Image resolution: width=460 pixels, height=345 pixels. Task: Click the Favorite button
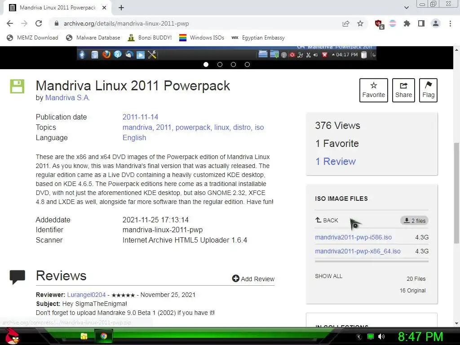coord(373,90)
